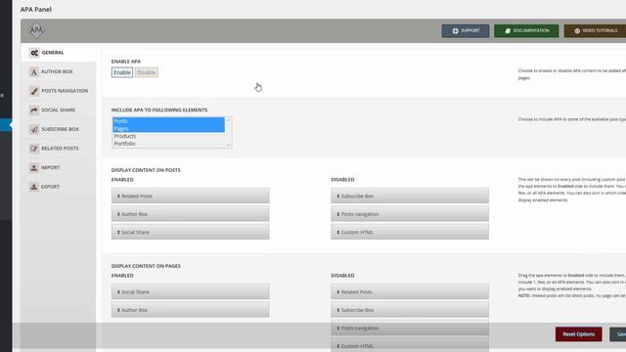Image resolution: width=626 pixels, height=352 pixels.
Task: Go to Social Share tab
Action: 59,110
